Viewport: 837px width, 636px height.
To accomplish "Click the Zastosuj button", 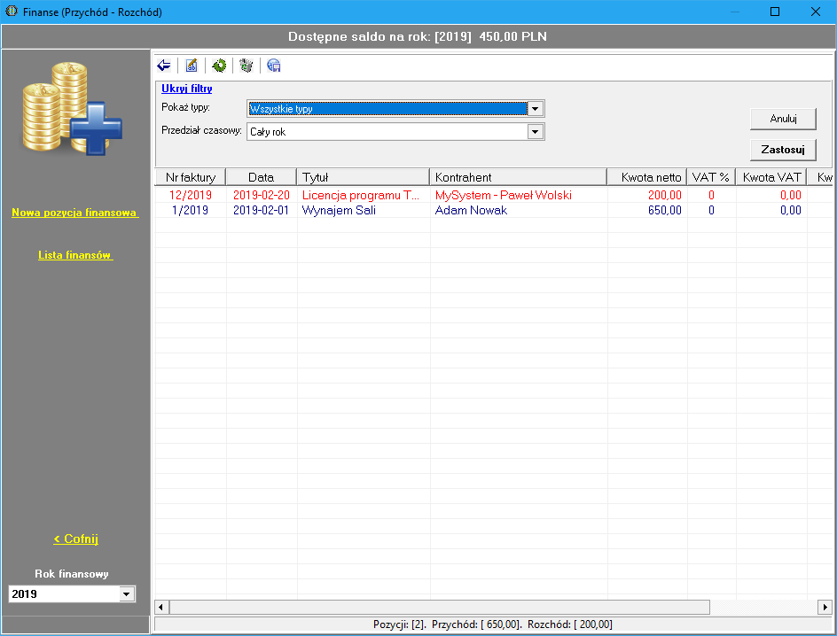I will (x=783, y=150).
